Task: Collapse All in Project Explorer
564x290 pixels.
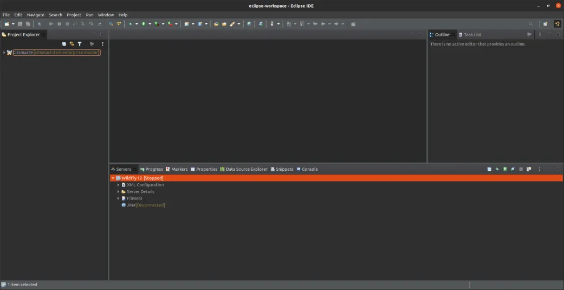Action: tap(64, 44)
